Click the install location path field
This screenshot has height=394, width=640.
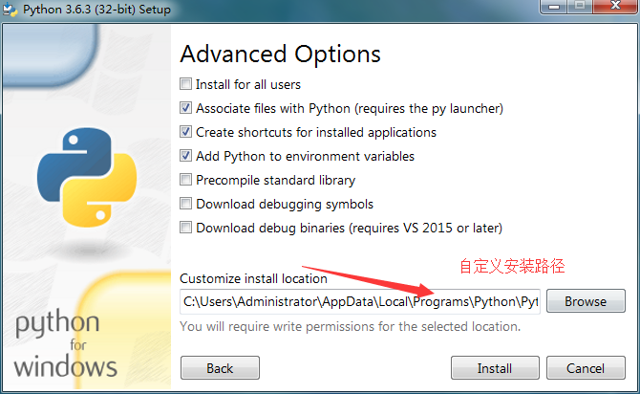pos(360,301)
